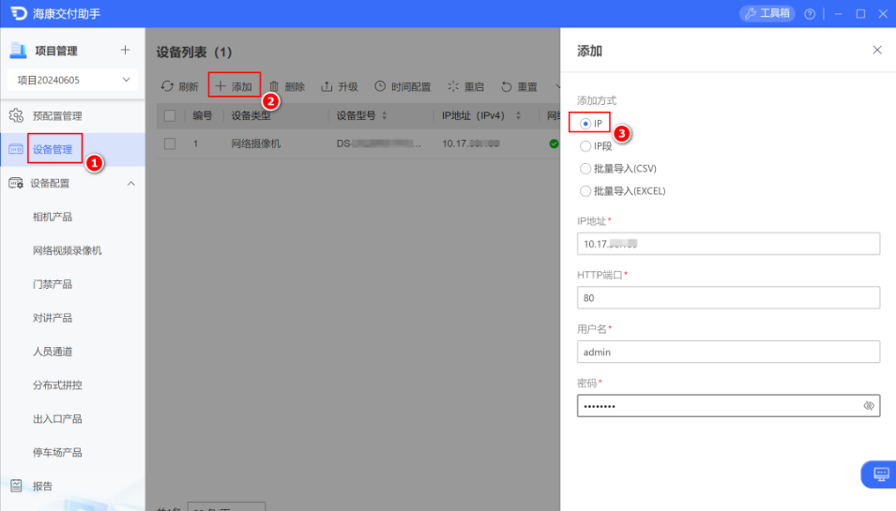Open 网络视频录像机 under 设备配置

(x=68, y=250)
